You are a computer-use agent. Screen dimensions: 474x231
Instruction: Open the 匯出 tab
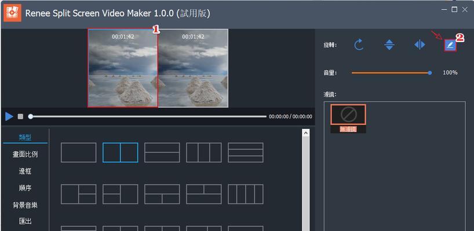25,221
